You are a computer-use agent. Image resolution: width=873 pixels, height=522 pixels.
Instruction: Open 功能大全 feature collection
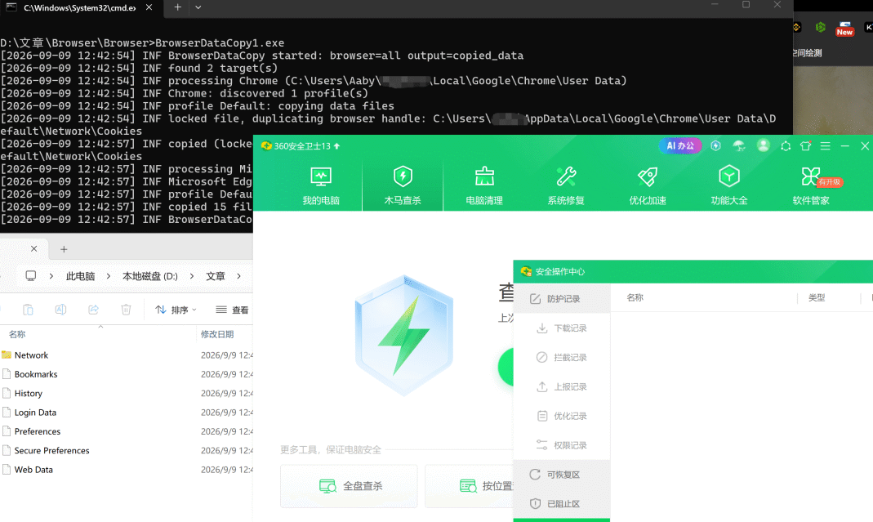728,186
